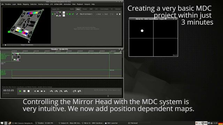The image size is (223, 125).
Task: Start timeline playback with the green Play button
Action: click(x=20, y=91)
